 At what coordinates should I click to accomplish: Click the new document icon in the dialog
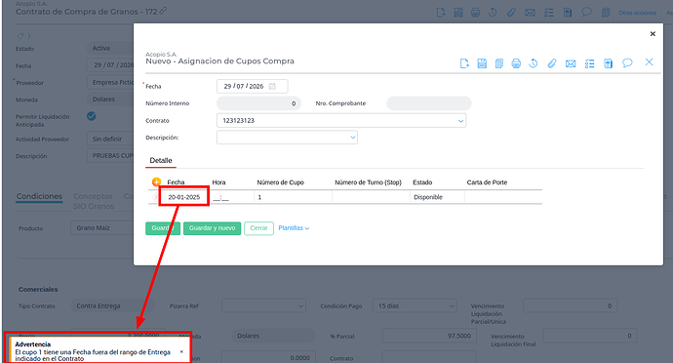[464, 63]
